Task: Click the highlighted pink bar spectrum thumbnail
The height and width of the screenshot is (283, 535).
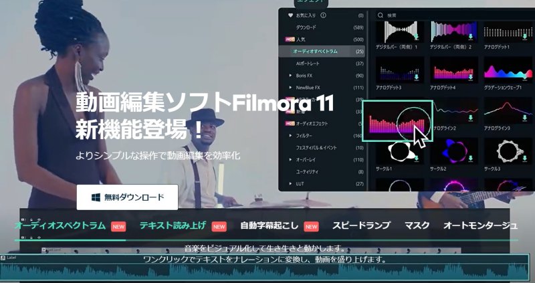Action: [x=397, y=121]
